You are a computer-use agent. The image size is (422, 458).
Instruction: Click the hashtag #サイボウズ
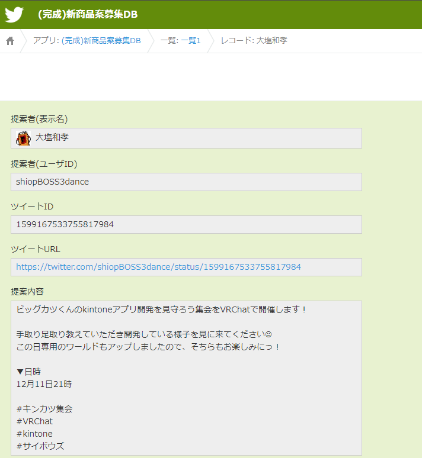(x=40, y=446)
